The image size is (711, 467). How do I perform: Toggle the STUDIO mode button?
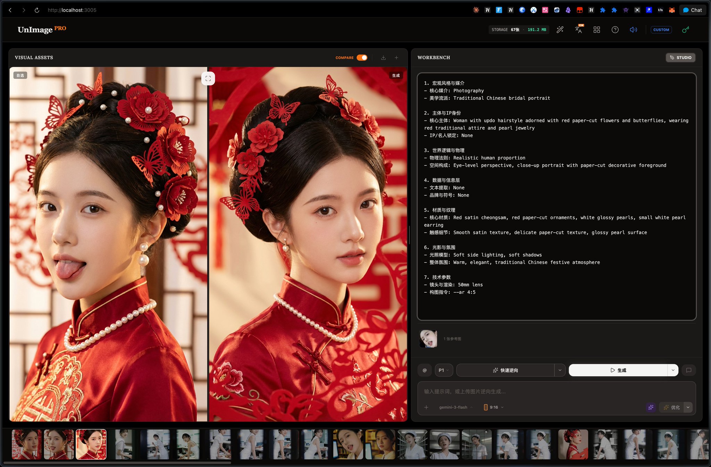tap(680, 58)
